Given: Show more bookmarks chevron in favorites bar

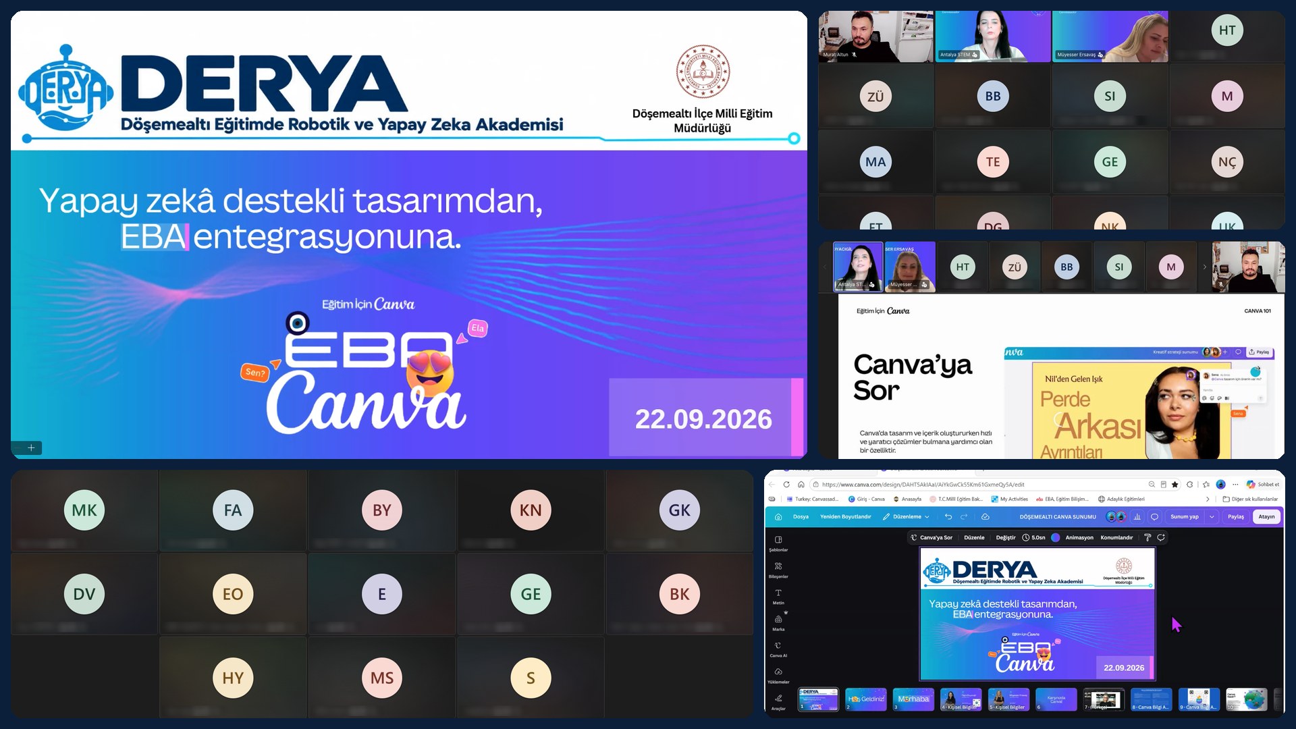Looking at the screenshot, I should pos(1208,500).
